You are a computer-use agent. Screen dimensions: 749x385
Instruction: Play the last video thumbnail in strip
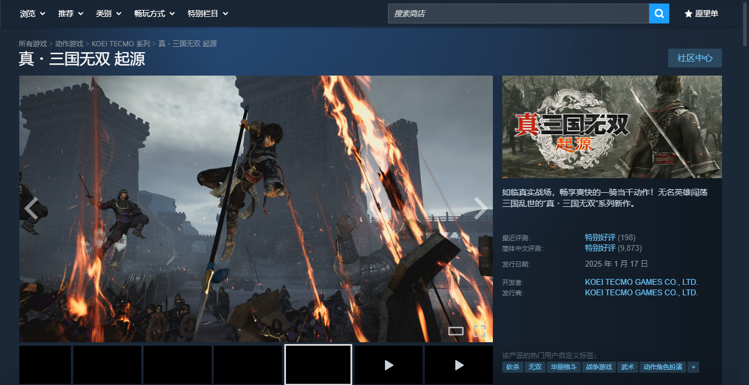point(459,364)
